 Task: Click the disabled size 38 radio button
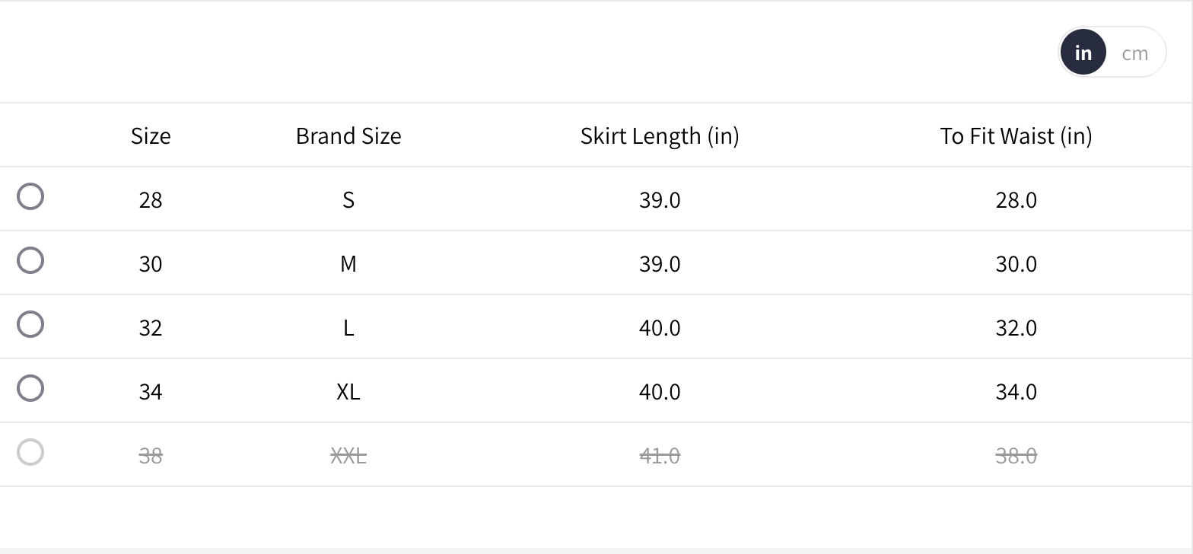click(x=30, y=452)
